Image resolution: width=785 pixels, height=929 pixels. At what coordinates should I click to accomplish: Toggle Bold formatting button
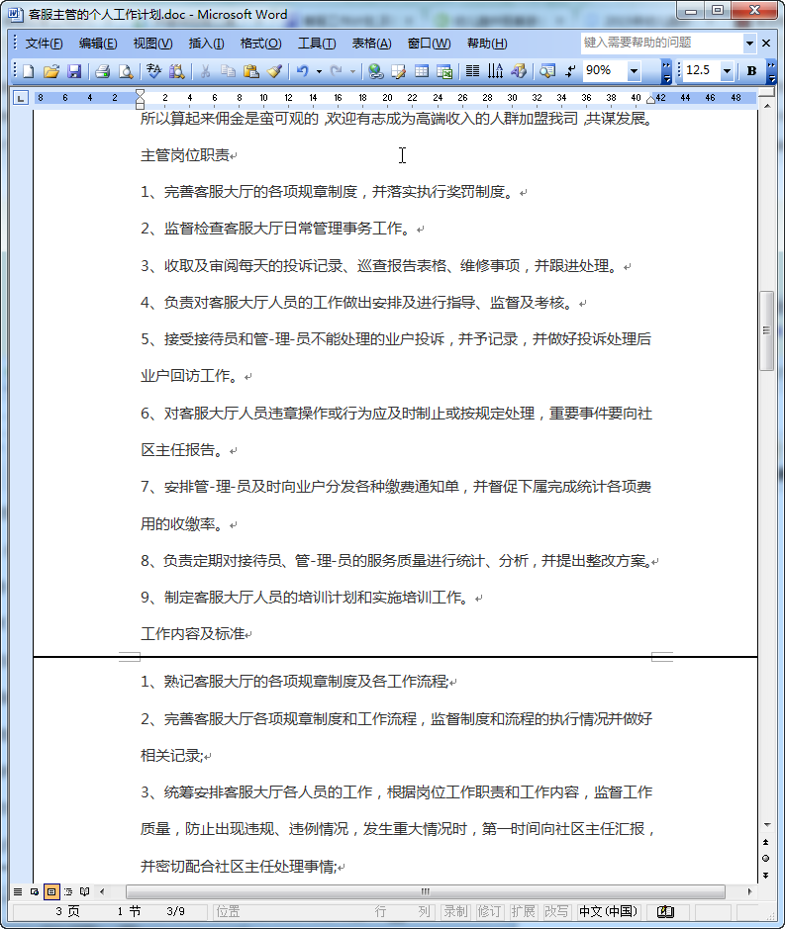tap(751, 71)
